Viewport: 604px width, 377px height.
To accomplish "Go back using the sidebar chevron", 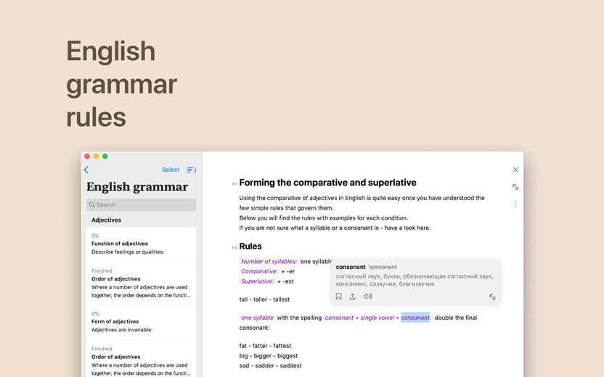I will point(86,170).
